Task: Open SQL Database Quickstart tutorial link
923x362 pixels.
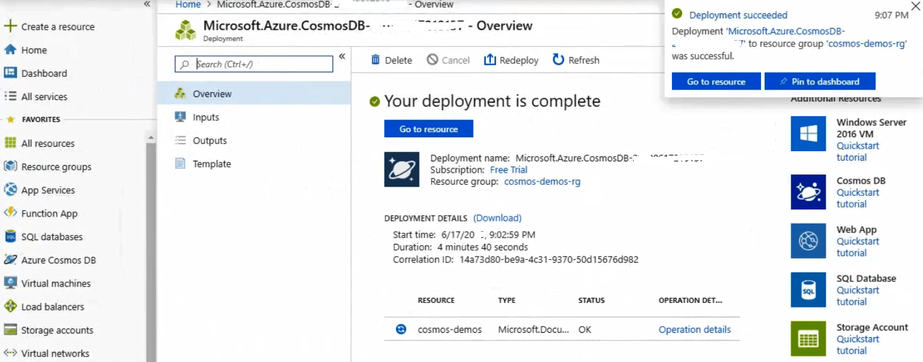Action: (858, 296)
